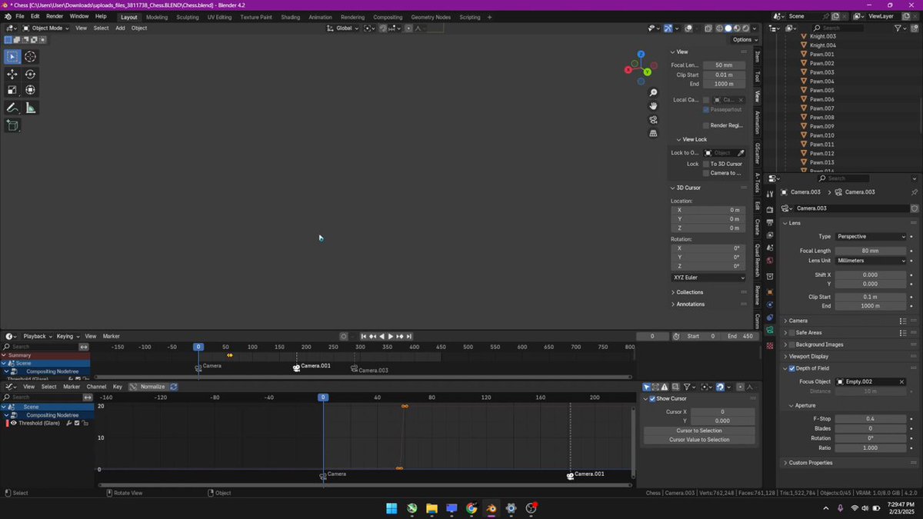Select the Add Cube tool
The height and width of the screenshot is (519, 923).
12,125
